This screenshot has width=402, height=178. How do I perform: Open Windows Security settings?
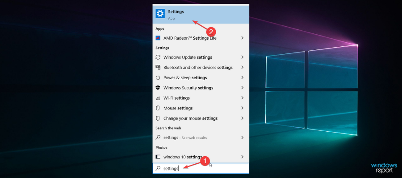(201, 88)
